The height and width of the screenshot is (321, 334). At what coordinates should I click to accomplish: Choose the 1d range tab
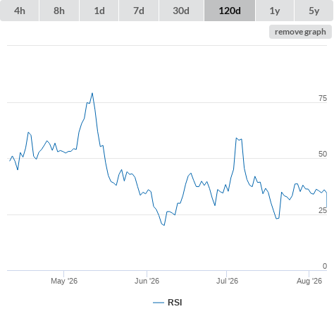[x=99, y=11]
